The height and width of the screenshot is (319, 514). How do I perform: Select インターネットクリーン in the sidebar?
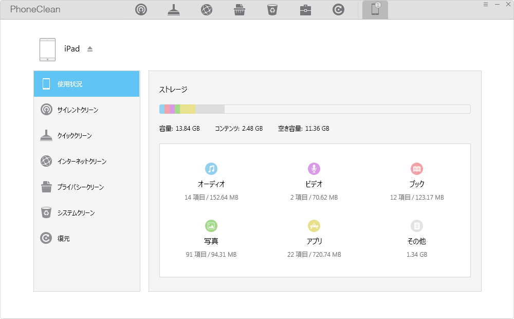[x=86, y=161]
